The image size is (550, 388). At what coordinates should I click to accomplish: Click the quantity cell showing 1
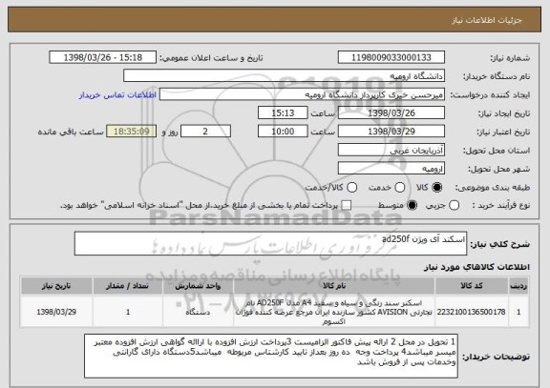(x=128, y=312)
